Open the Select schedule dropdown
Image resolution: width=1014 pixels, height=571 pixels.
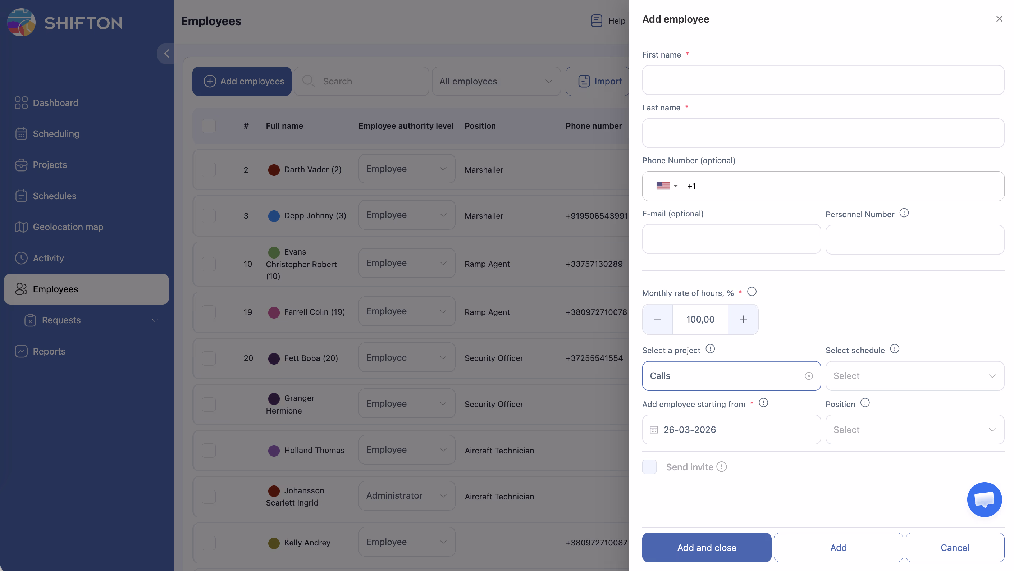[914, 376]
